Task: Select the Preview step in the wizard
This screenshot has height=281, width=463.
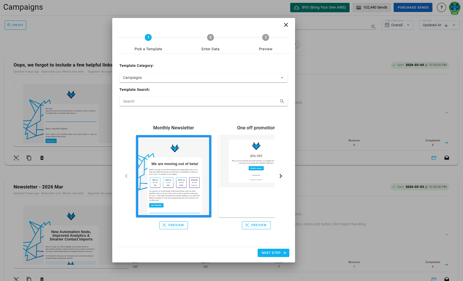Action: click(x=265, y=37)
